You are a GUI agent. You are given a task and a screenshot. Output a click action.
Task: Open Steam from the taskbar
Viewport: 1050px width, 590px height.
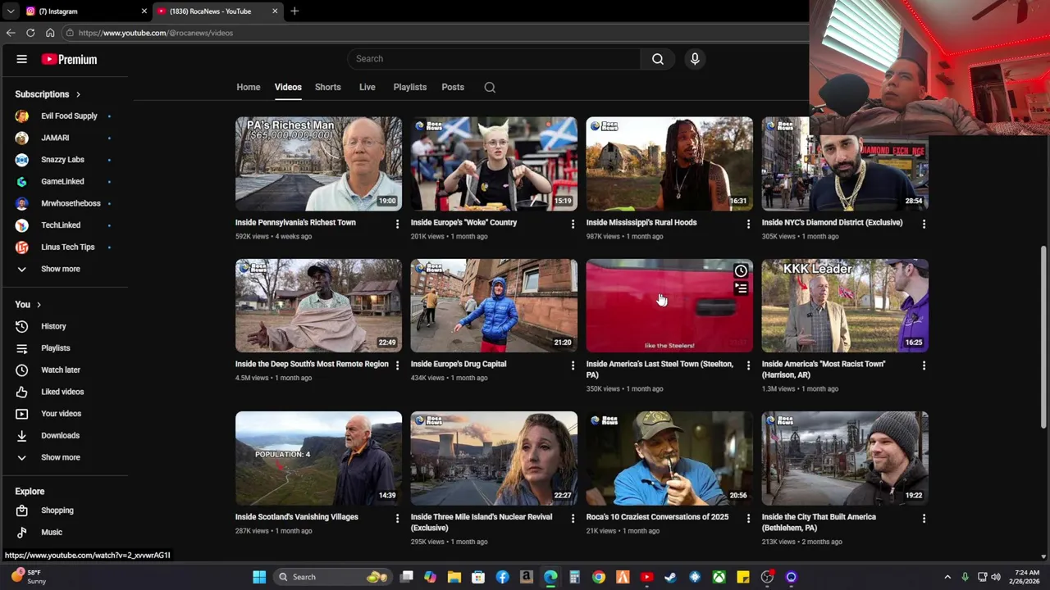(670, 577)
